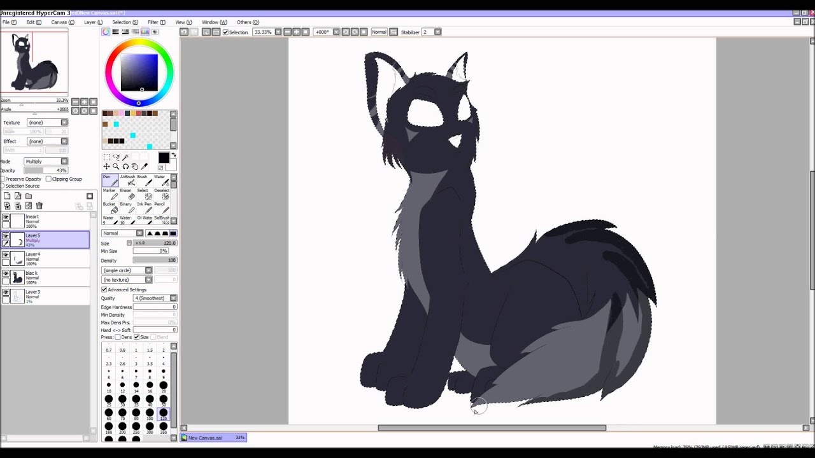The height and width of the screenshot is (458, 815).
Task: Swap foreground and background colors
Action: (x=173, y=155)
